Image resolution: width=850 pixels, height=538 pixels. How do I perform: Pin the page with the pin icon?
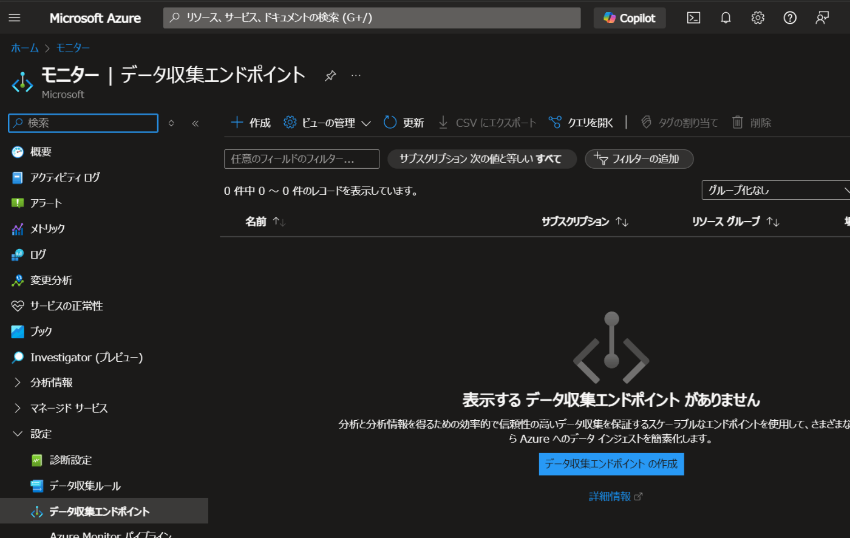coord(330,75)
